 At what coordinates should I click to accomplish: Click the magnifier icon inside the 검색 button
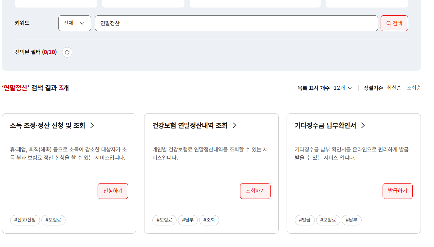point(388,23)
